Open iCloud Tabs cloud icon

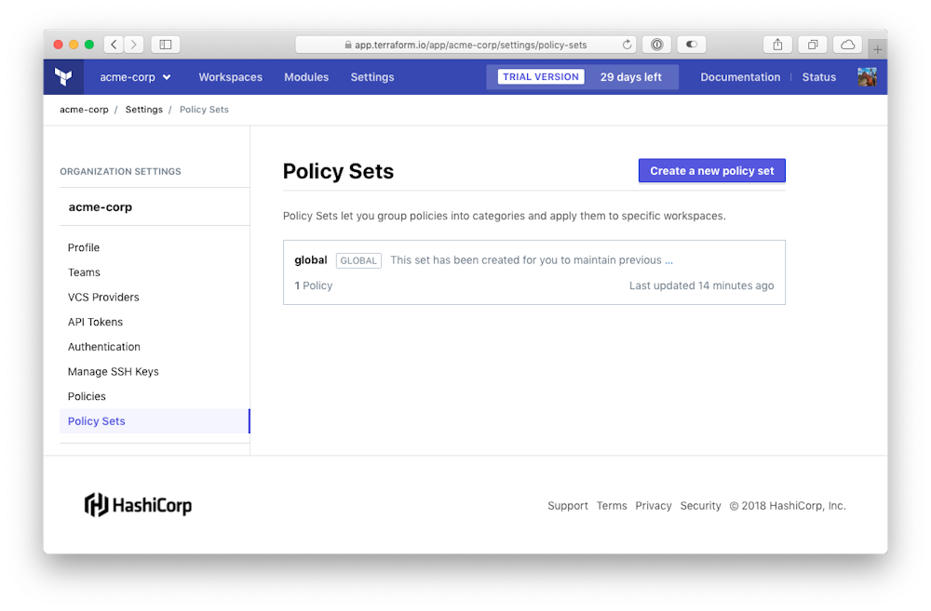848,45
